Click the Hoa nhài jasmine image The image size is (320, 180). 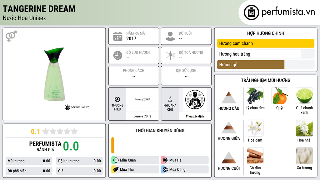(x=304, y=128)
